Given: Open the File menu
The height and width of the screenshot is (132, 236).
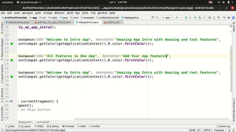Looking at the screenshot, I should click(x=3, y=13).
